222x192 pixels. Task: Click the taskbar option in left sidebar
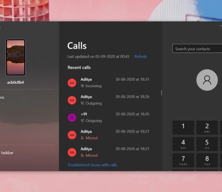pyautogui.click(x=7, y=153)
